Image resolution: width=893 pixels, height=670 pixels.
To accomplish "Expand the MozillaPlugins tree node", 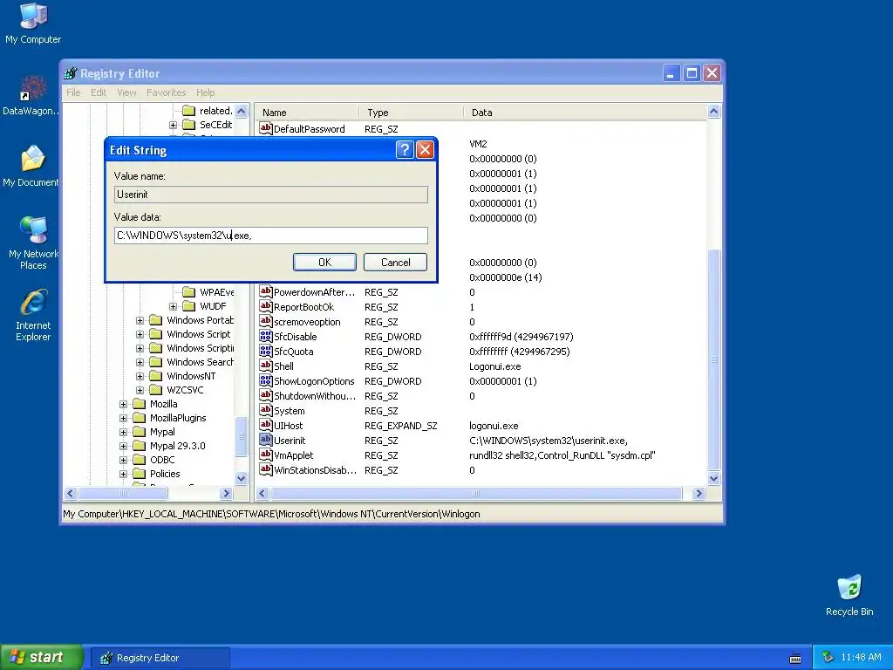I will point(123,418).
